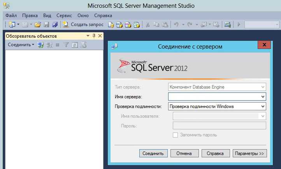This screenshot has width=281, height=169.
Task: Click the Start debugging play icon
Action: 239,24
